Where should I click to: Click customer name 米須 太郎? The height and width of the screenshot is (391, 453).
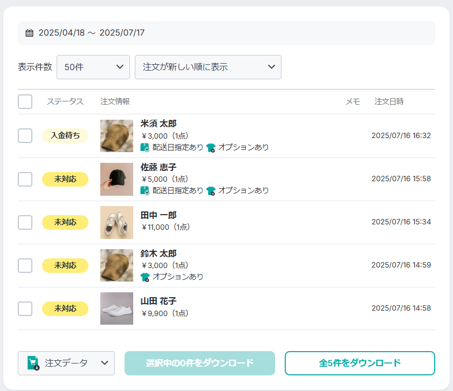pyautogui.click(x=159, y=124)
